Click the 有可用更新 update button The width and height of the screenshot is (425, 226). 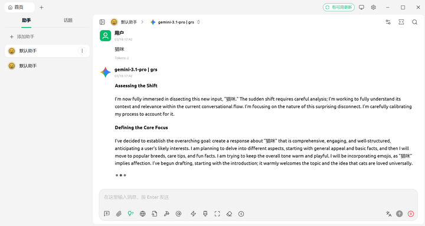tap(339, 7)
